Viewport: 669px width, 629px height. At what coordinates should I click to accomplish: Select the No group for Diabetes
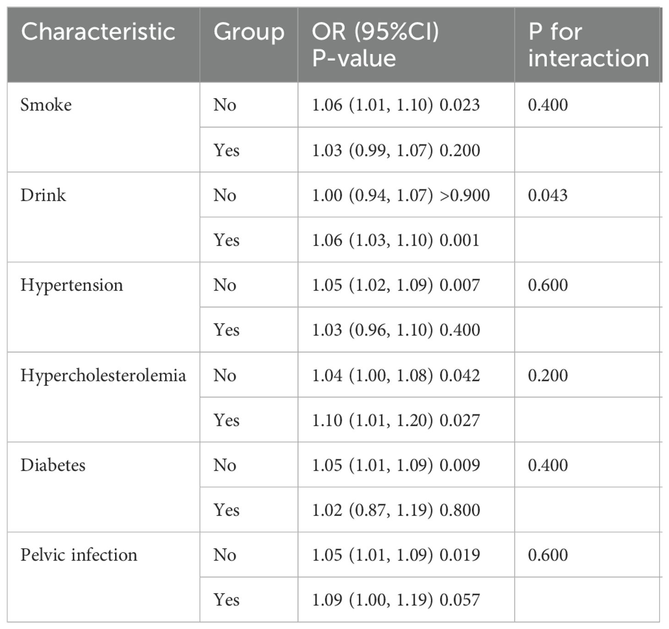pos(225,465)
